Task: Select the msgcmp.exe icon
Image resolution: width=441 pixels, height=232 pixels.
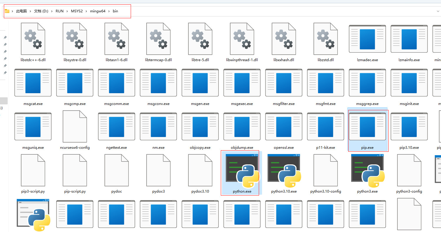Action: 75,83
